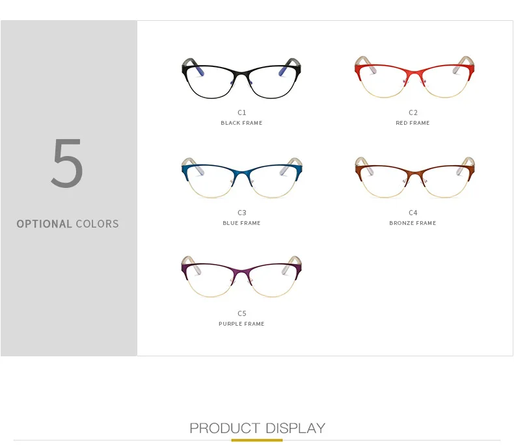Image resolution: width=514 pixels, height=448 pixels.
Task: Click the yellow underline bar below PRODUCT DISPLAY
Action: point(257,440)
